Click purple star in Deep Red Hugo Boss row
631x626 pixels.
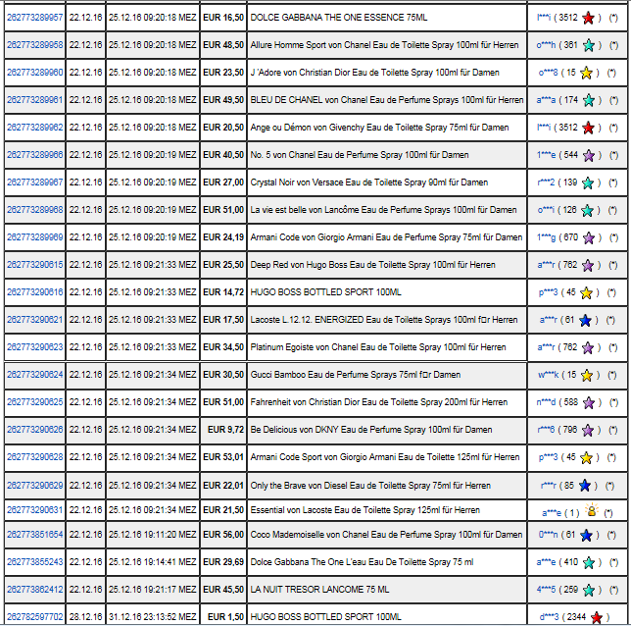coord(588,265)
